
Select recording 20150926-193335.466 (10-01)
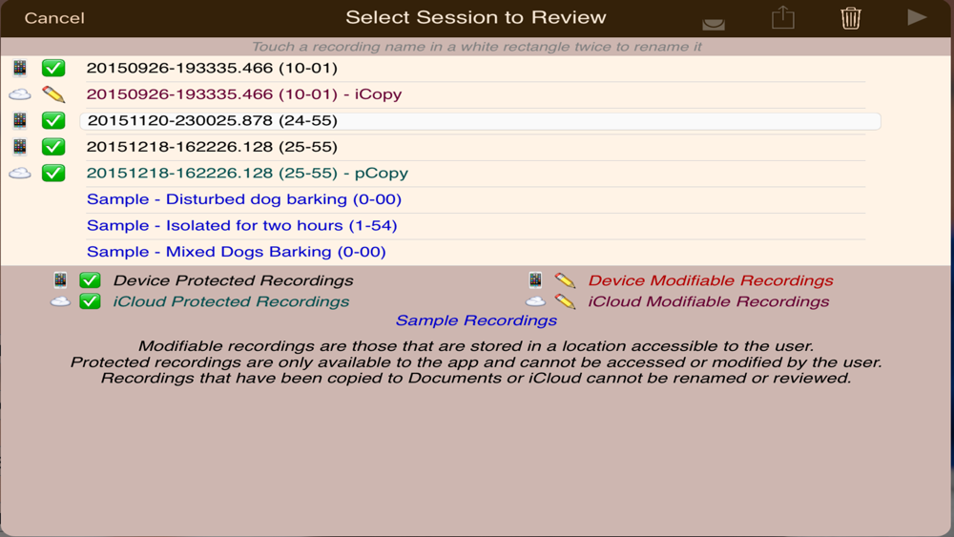point(212,68)
